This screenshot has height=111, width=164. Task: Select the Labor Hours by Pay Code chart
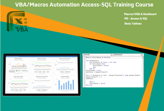coord(42,84)
